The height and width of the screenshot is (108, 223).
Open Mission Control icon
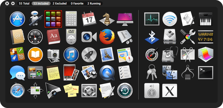pyautogui.click(x=35, y=73)
